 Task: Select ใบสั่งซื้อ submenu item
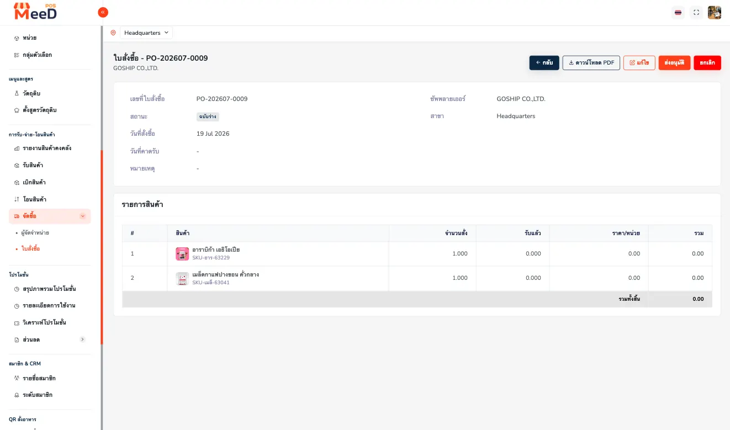(x=30, y=249)
